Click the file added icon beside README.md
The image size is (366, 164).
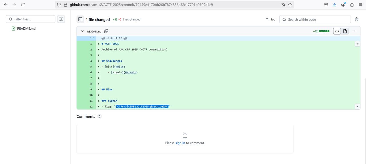pyautogui.click(x=13, y=29)
